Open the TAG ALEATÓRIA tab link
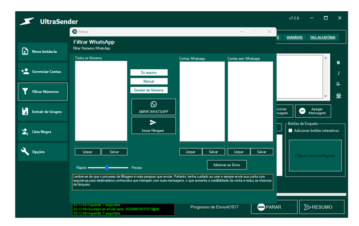 (322, 38)
